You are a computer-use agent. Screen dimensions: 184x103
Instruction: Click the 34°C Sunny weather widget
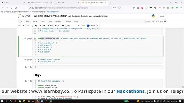[143, 101]
